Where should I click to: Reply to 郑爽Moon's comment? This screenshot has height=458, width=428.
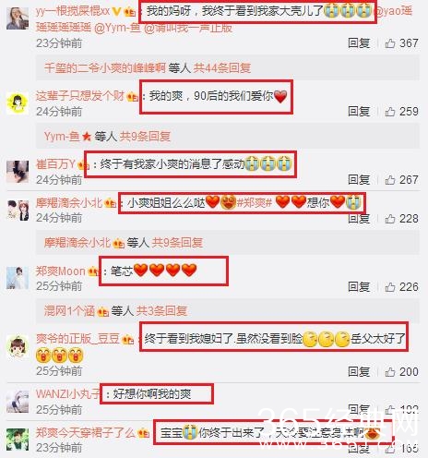coord(359,287)
